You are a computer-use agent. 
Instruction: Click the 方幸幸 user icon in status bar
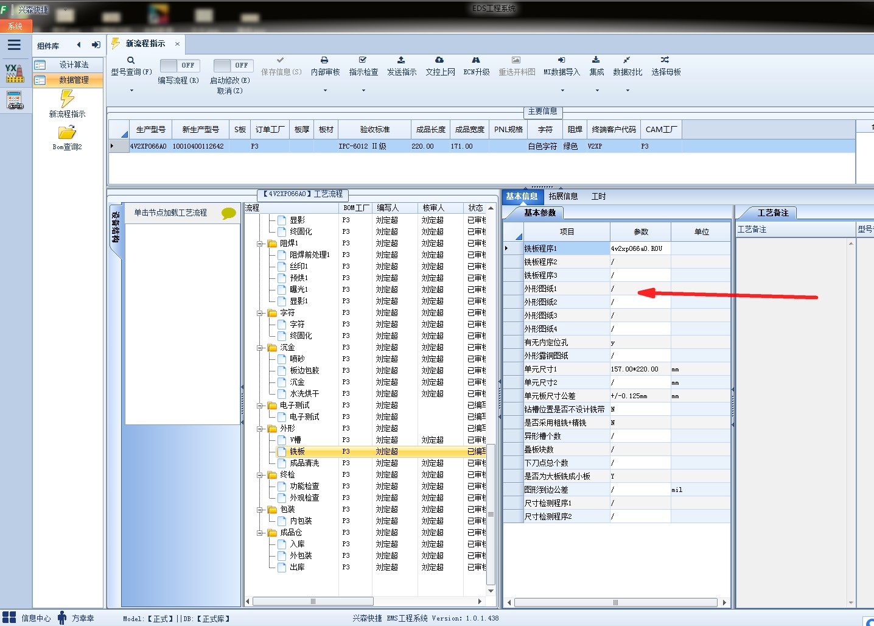tap(62, 617)
